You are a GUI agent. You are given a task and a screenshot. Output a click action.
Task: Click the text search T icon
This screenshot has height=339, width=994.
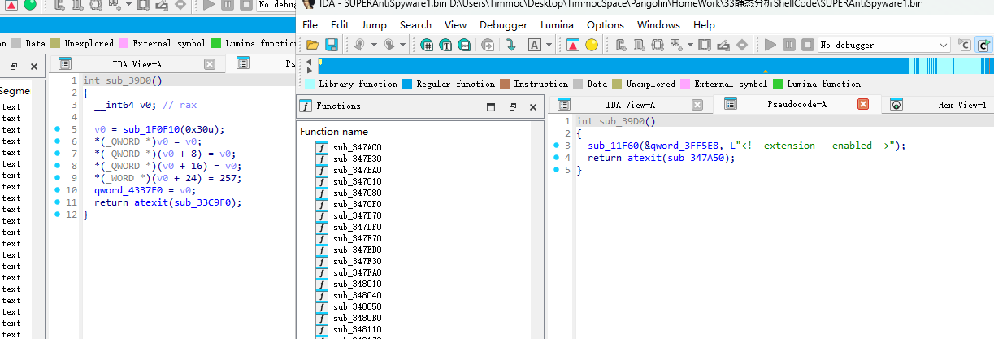(445, 45)
